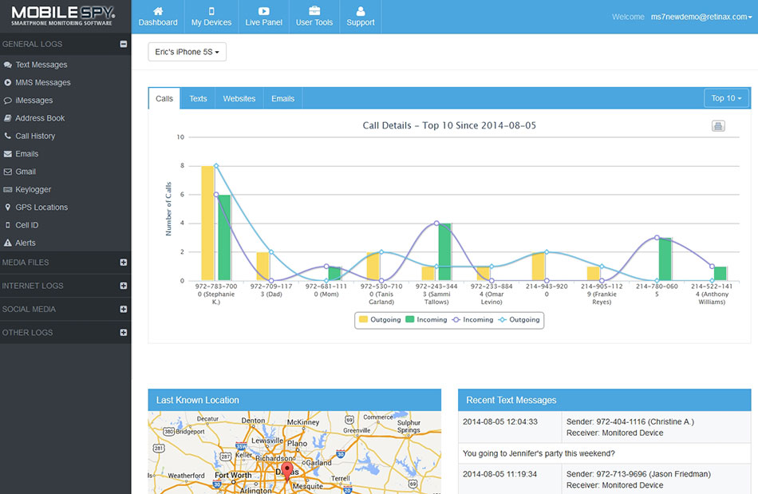Open Eric's iPhone 5S device dropdown
The height and width of the screenshot is (494, 758).
(x=188, y=52)
